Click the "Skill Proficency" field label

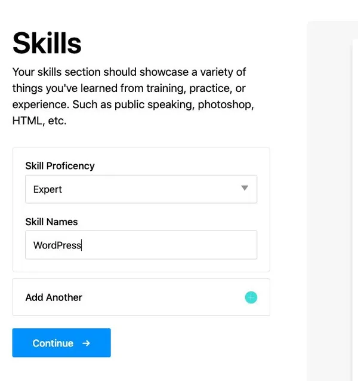(60, 165)
